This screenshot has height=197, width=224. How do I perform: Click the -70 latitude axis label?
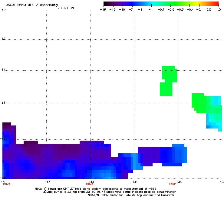tap(3, 178)
